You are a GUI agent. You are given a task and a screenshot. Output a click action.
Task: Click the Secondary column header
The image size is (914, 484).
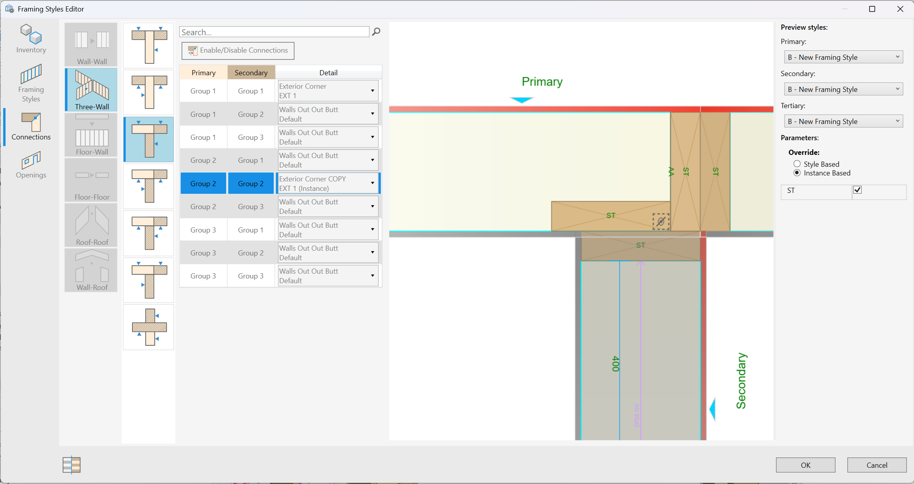point(251,72)
